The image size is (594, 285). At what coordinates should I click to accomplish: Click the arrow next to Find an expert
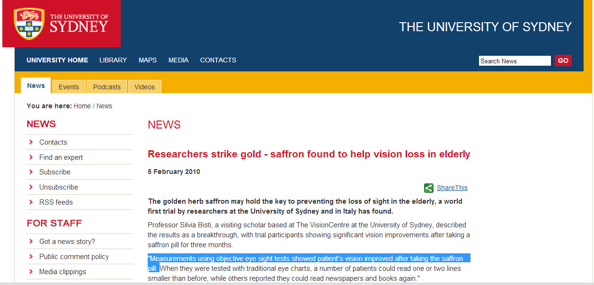click(x=30, y=156)
